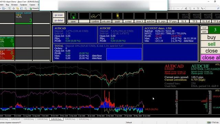The height and width of the screenshot is (124, 220).
Task: Toggle e-mail notifications
Action: tap(128, 21)
